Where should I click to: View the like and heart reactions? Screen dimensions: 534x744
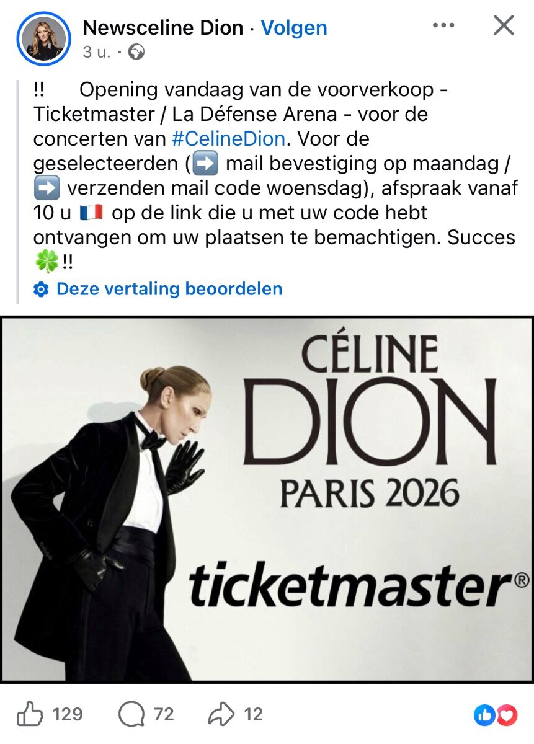pyautogui.click(x=496, y=715)
